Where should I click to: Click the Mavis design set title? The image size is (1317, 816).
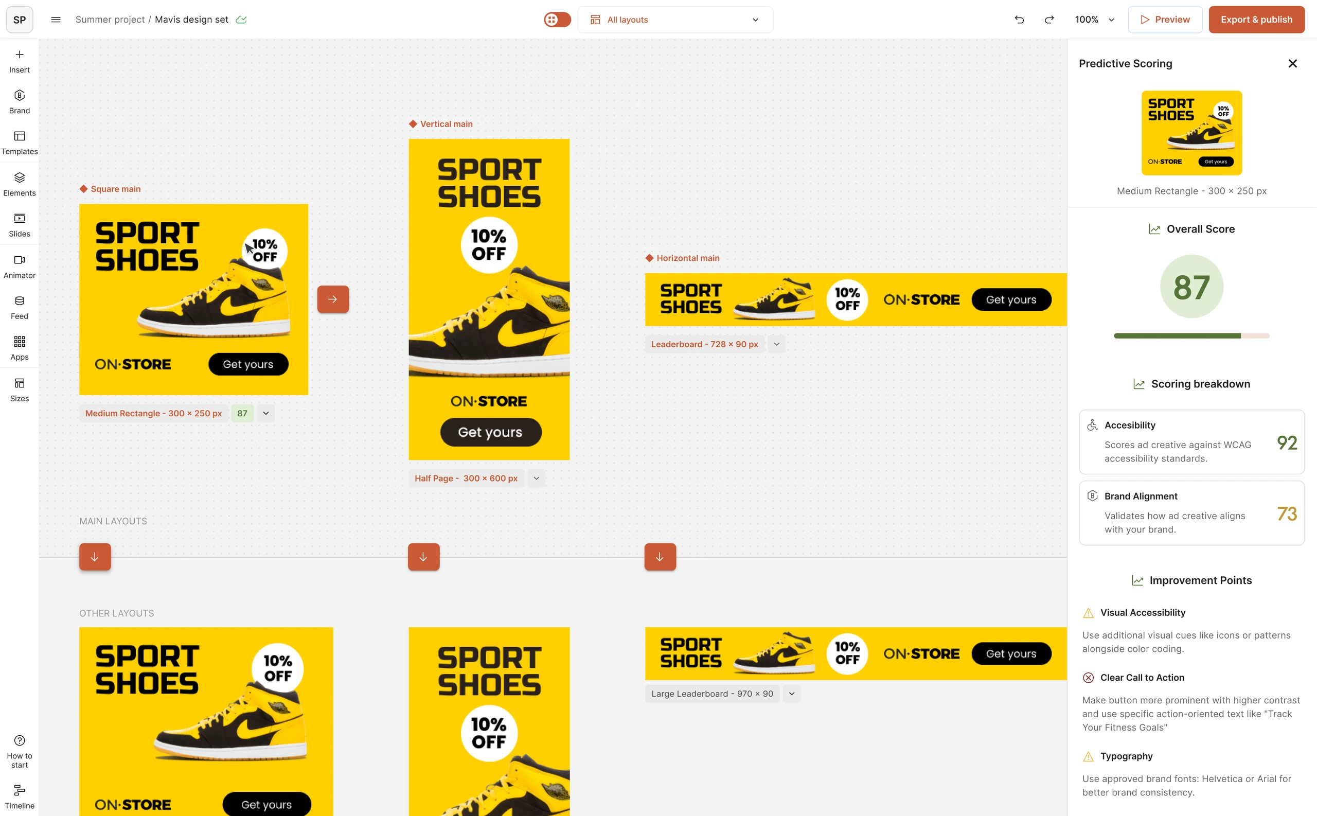(191, 20)
